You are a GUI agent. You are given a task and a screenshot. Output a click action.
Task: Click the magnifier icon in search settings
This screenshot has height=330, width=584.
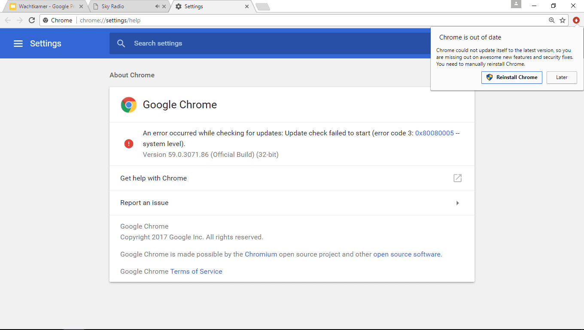121,43
